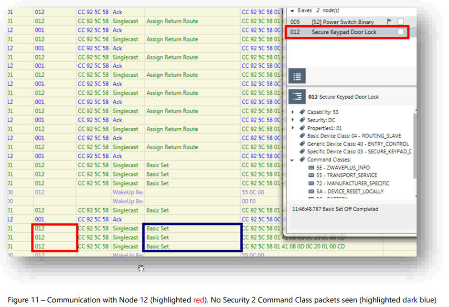
Task: Select 72 - MANUFACTURER_SPECIFIC command class
Action: coord(353,183)
